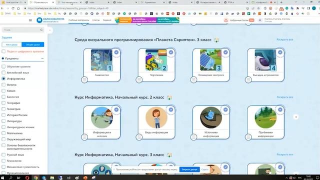The image size is (320, 180).
Task: Open the list menu icon on lesson card 3
Action: 193,79
